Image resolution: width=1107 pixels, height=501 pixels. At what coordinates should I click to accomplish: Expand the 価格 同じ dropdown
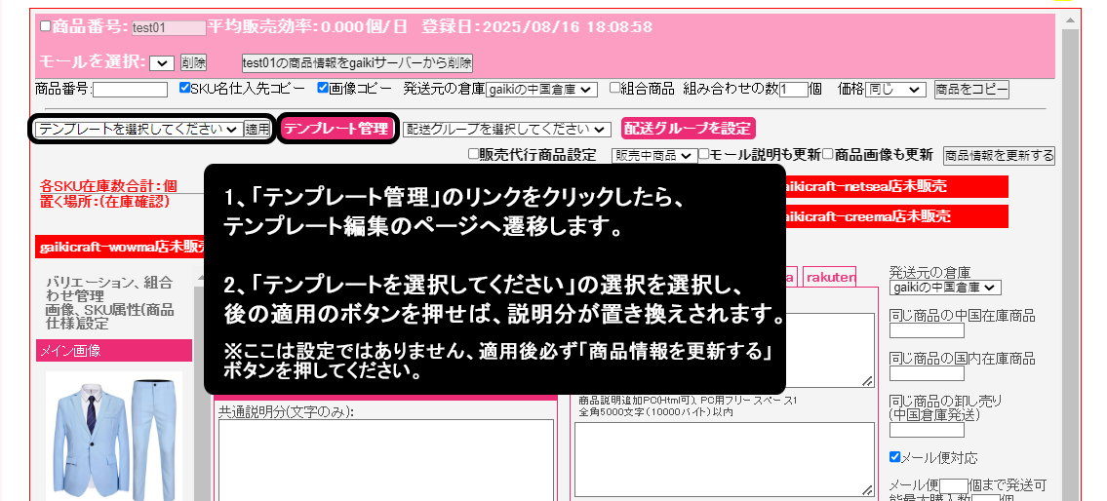894,90
